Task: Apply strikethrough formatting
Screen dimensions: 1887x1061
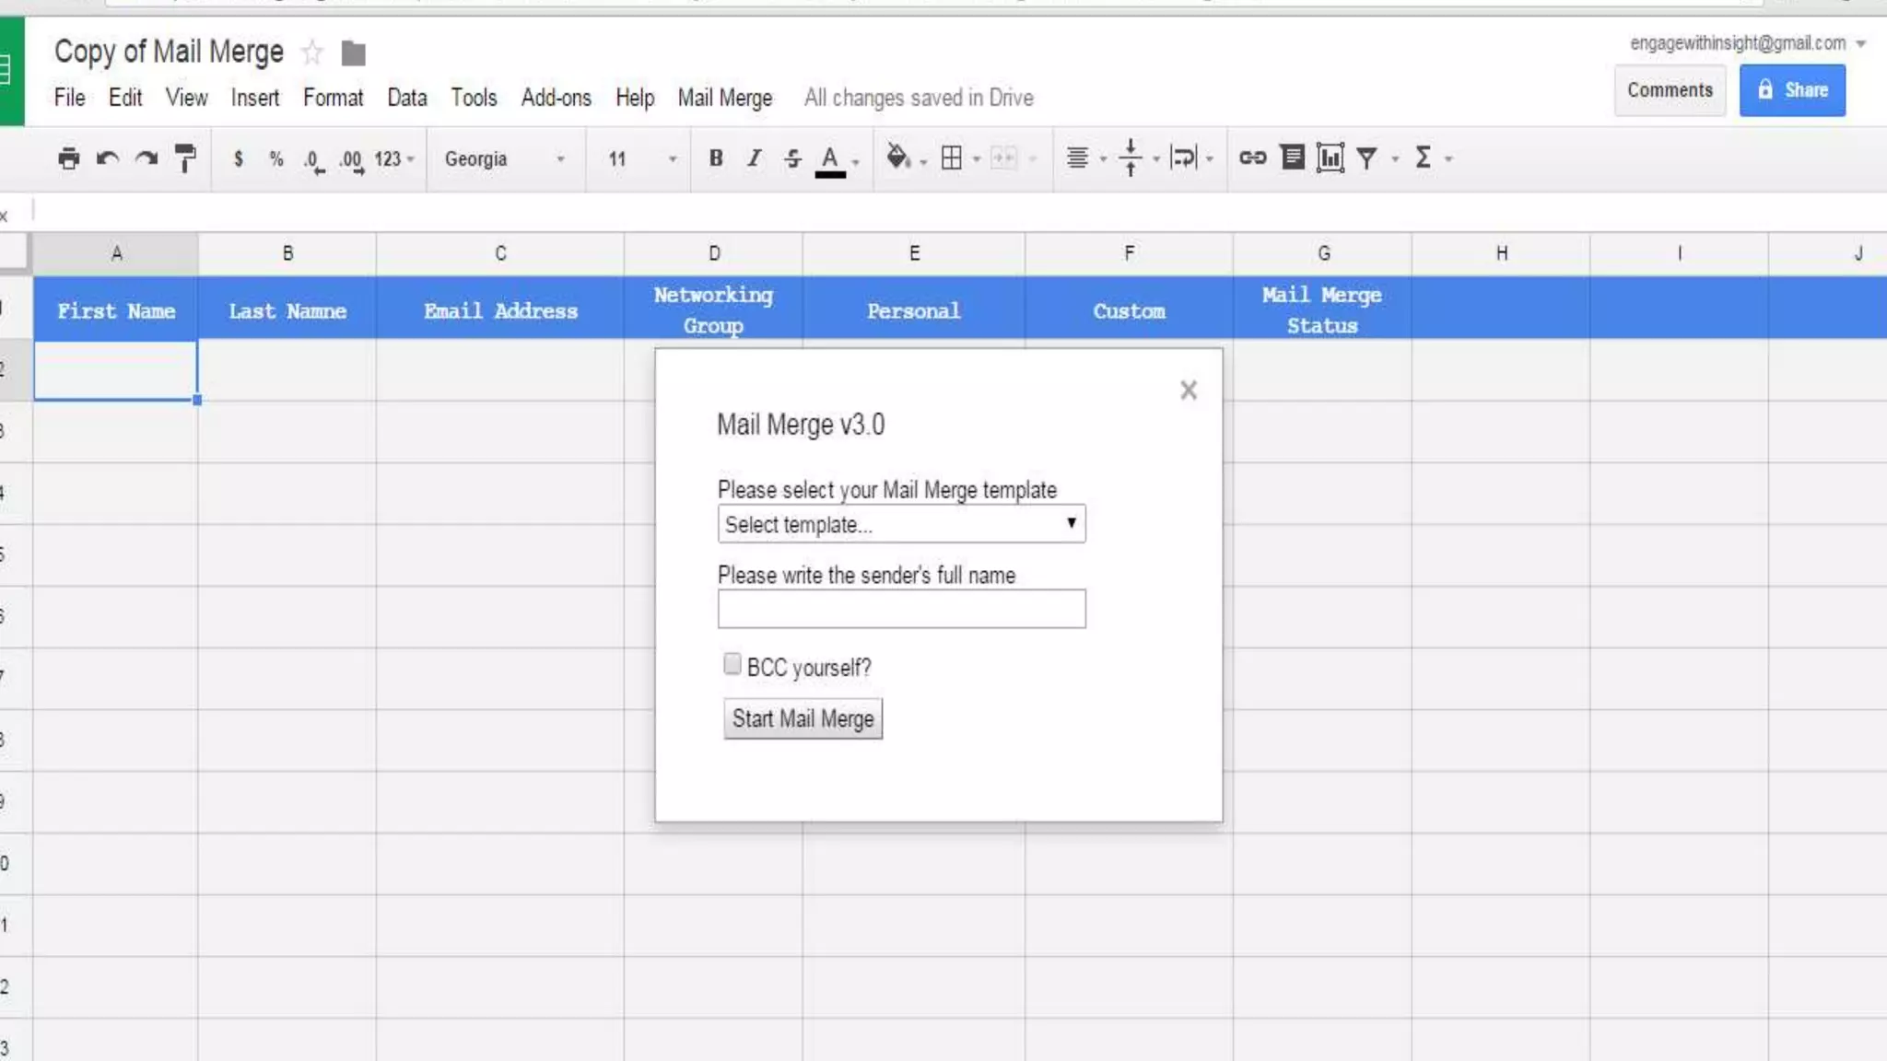Action: point(792,158)
